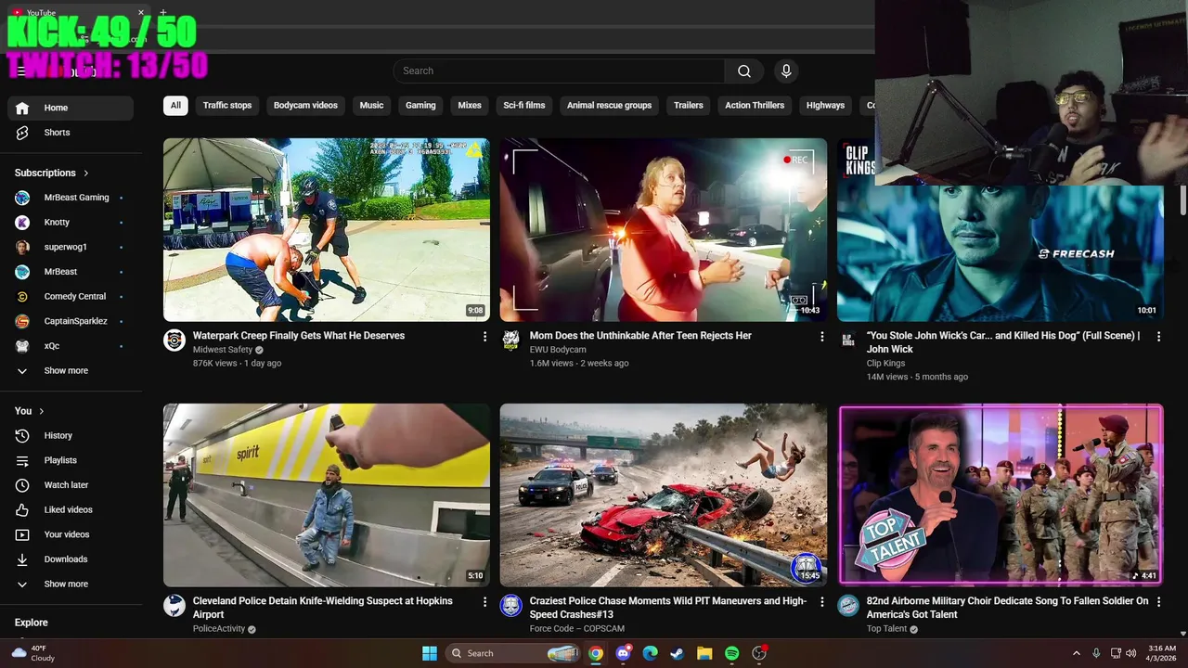Open three-dot menu for John Wick video
Image resolution: width=1188 pixels, height=668 pixels.
[x=1158, y=337]
